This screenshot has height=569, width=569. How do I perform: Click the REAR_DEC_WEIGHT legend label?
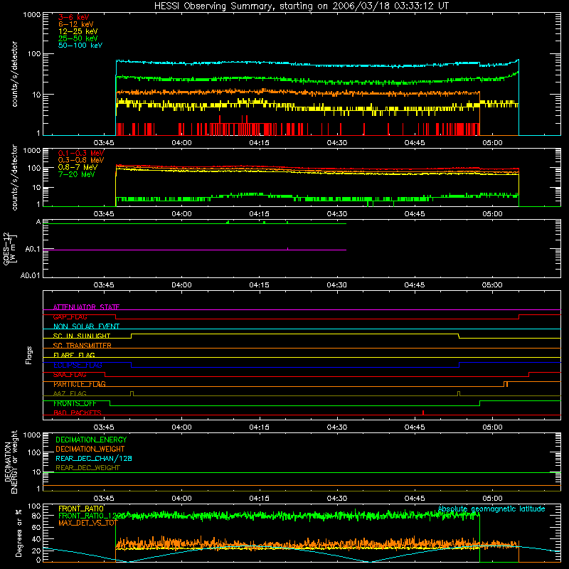87,468
